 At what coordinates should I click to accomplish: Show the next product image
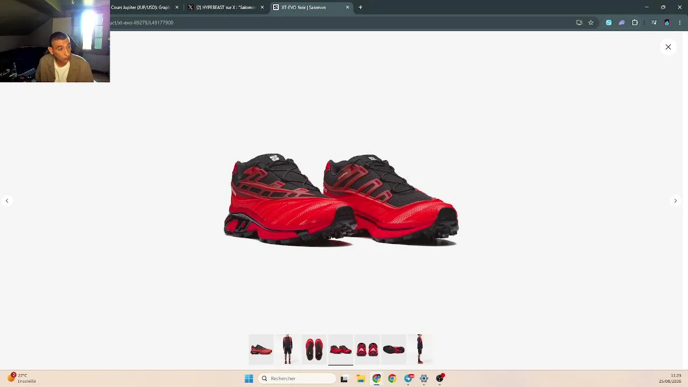click(676, 200)
